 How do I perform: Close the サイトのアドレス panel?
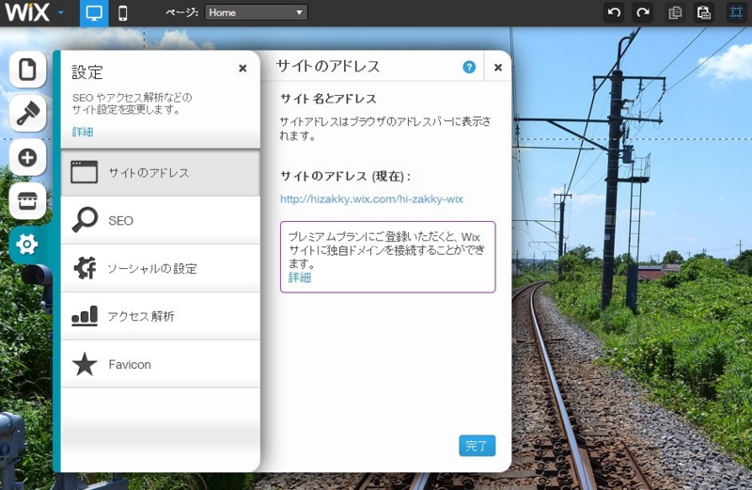[x=498, y=68]
